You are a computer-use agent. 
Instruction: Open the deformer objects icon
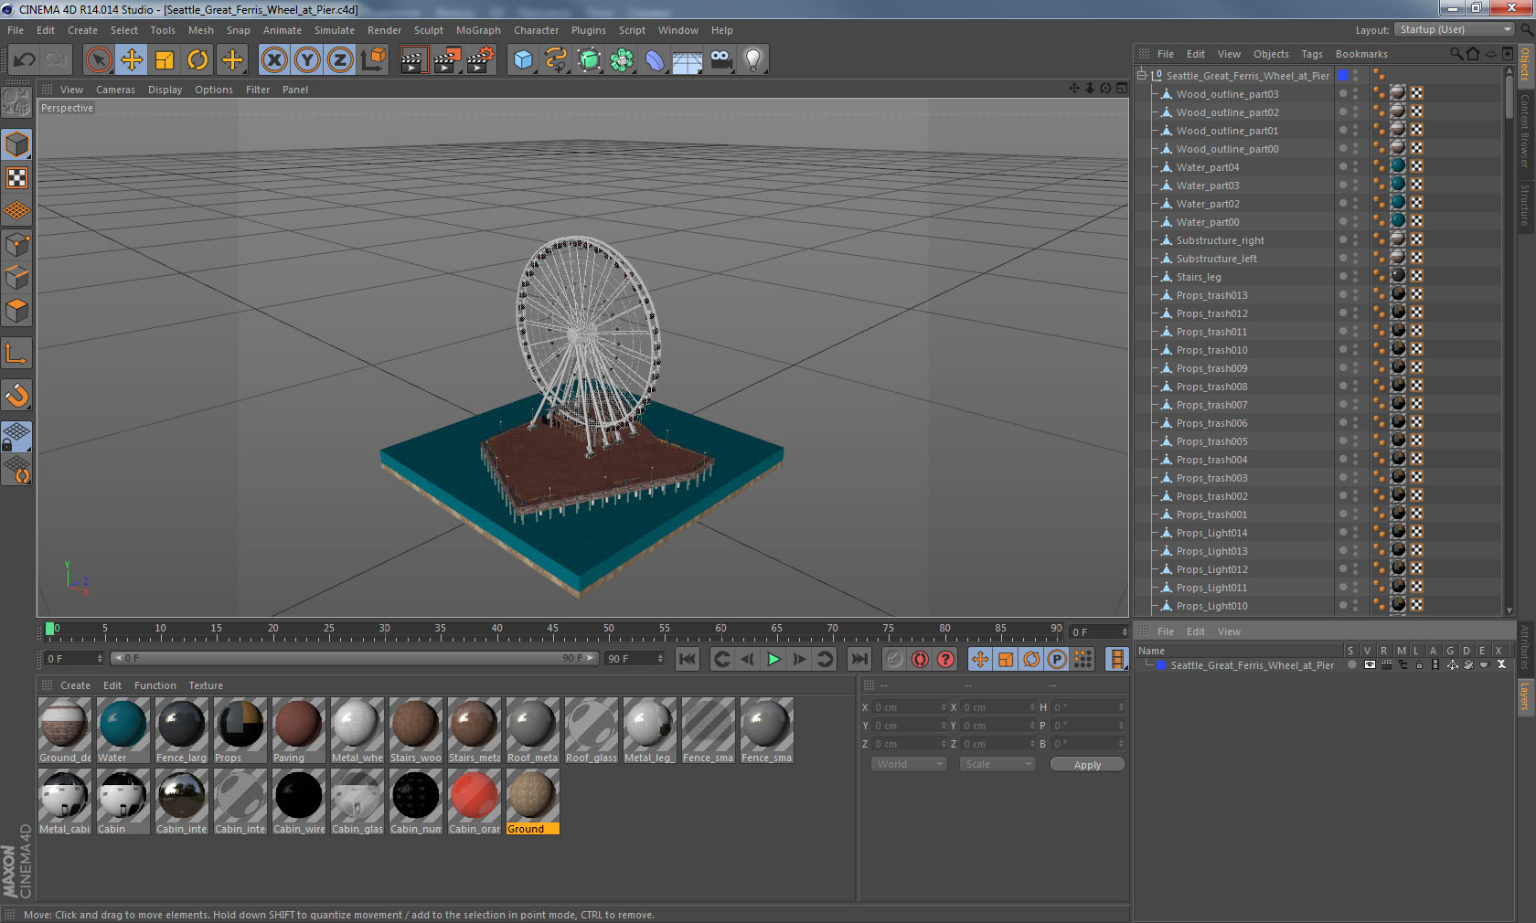[x=655, y=60]
